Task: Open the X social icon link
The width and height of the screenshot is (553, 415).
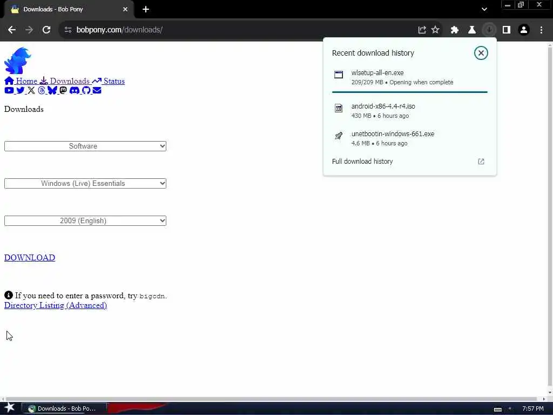Action: coord(31,90)
